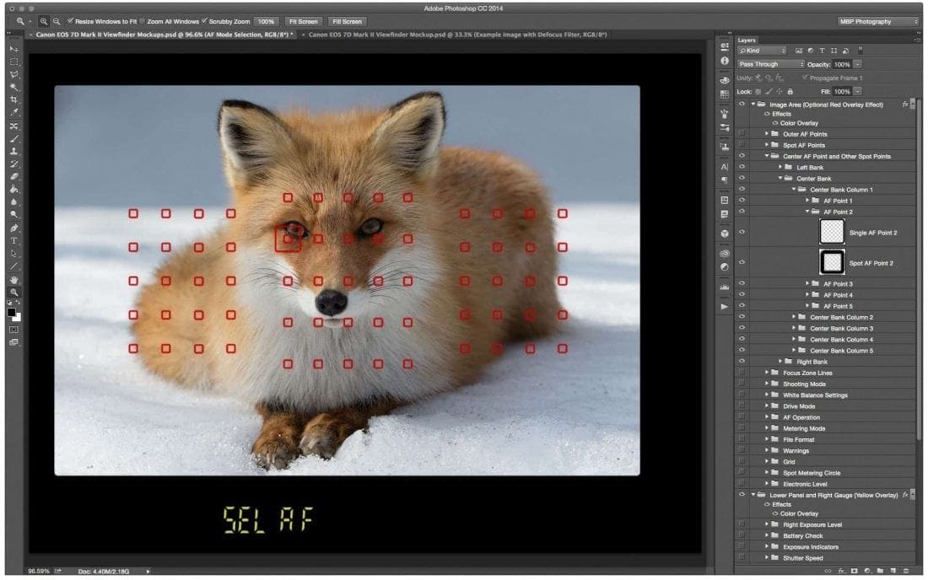Switch to the Example Image with Defocus Filter tab
This screenshot has height=580, width=928.
pos(456,35)
